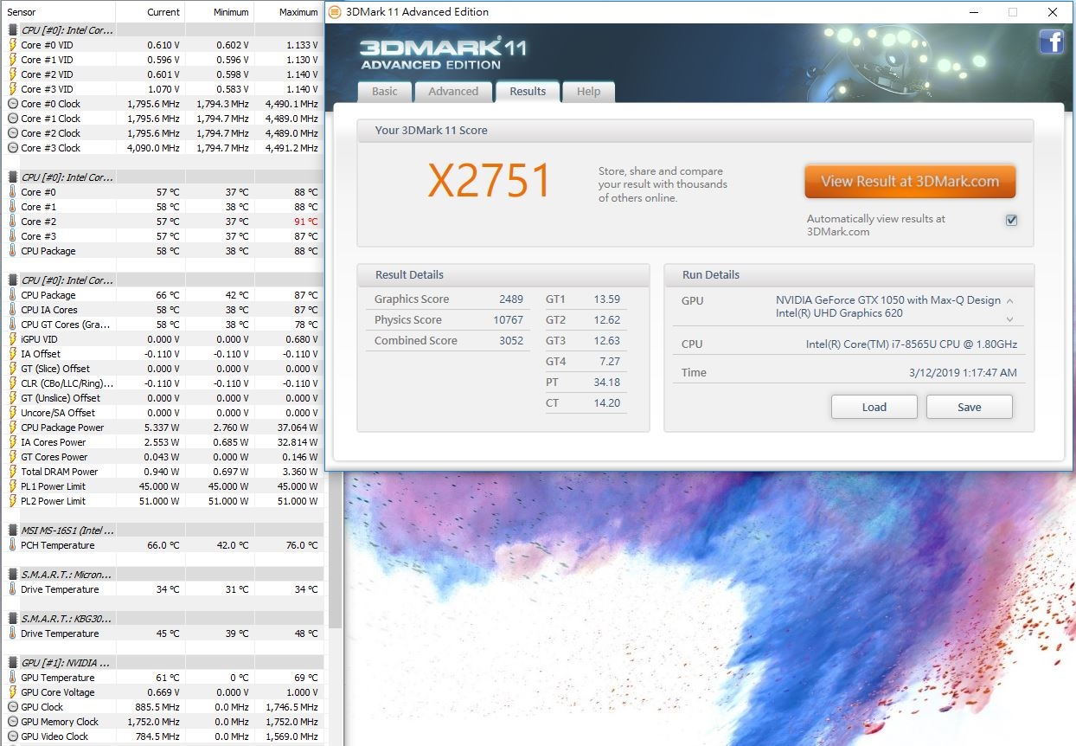Click the thermometer icon beside CPU IA Cores
This screenshot has height=746, width=1076.
pyautogui.click(x=13, y=310)
